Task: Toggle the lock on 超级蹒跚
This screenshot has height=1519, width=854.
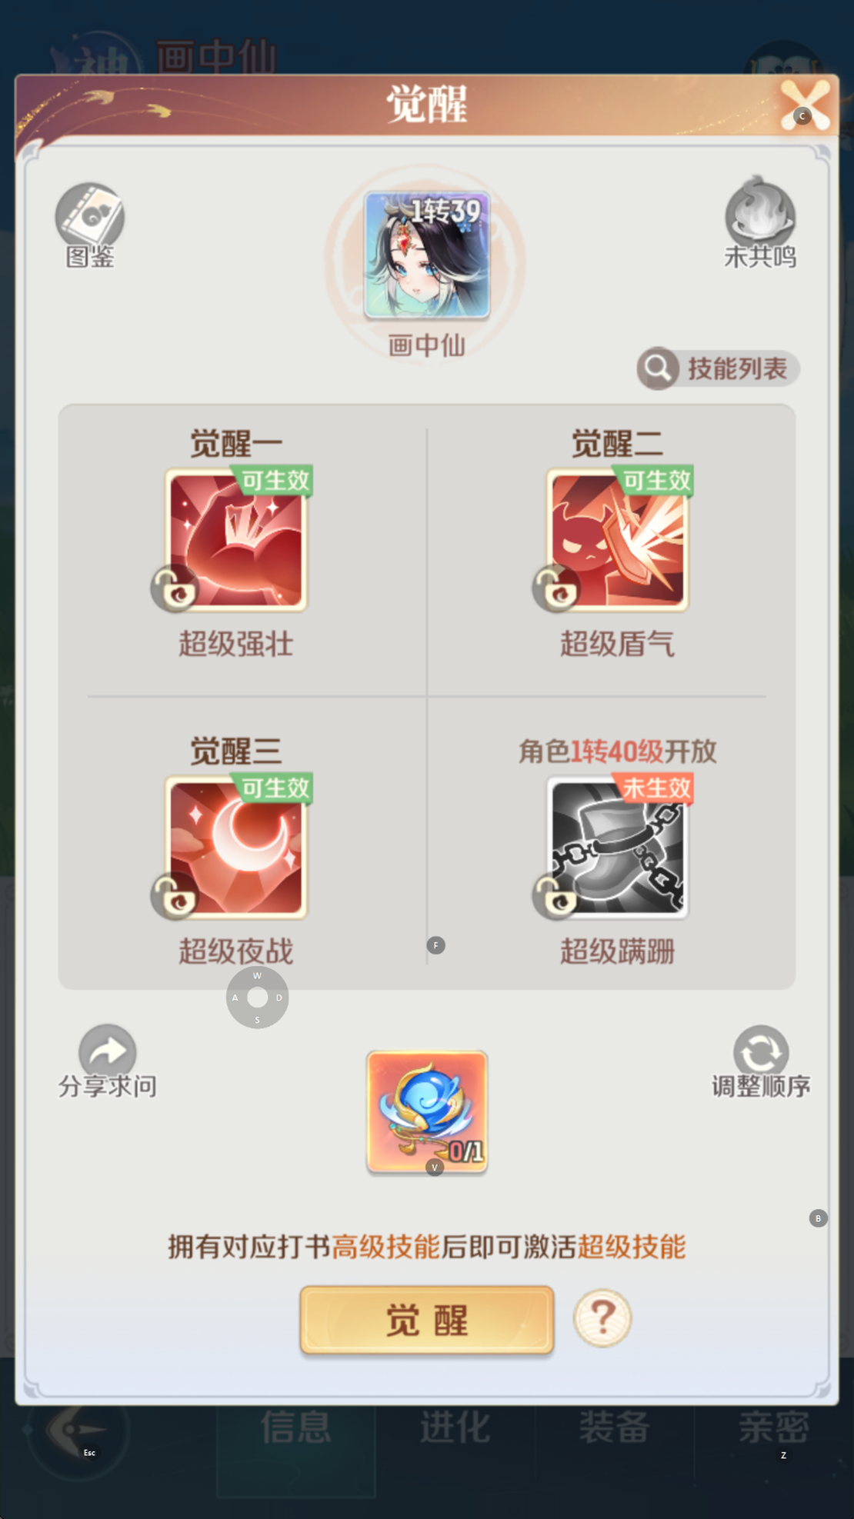Action: (x=555, y=896)
